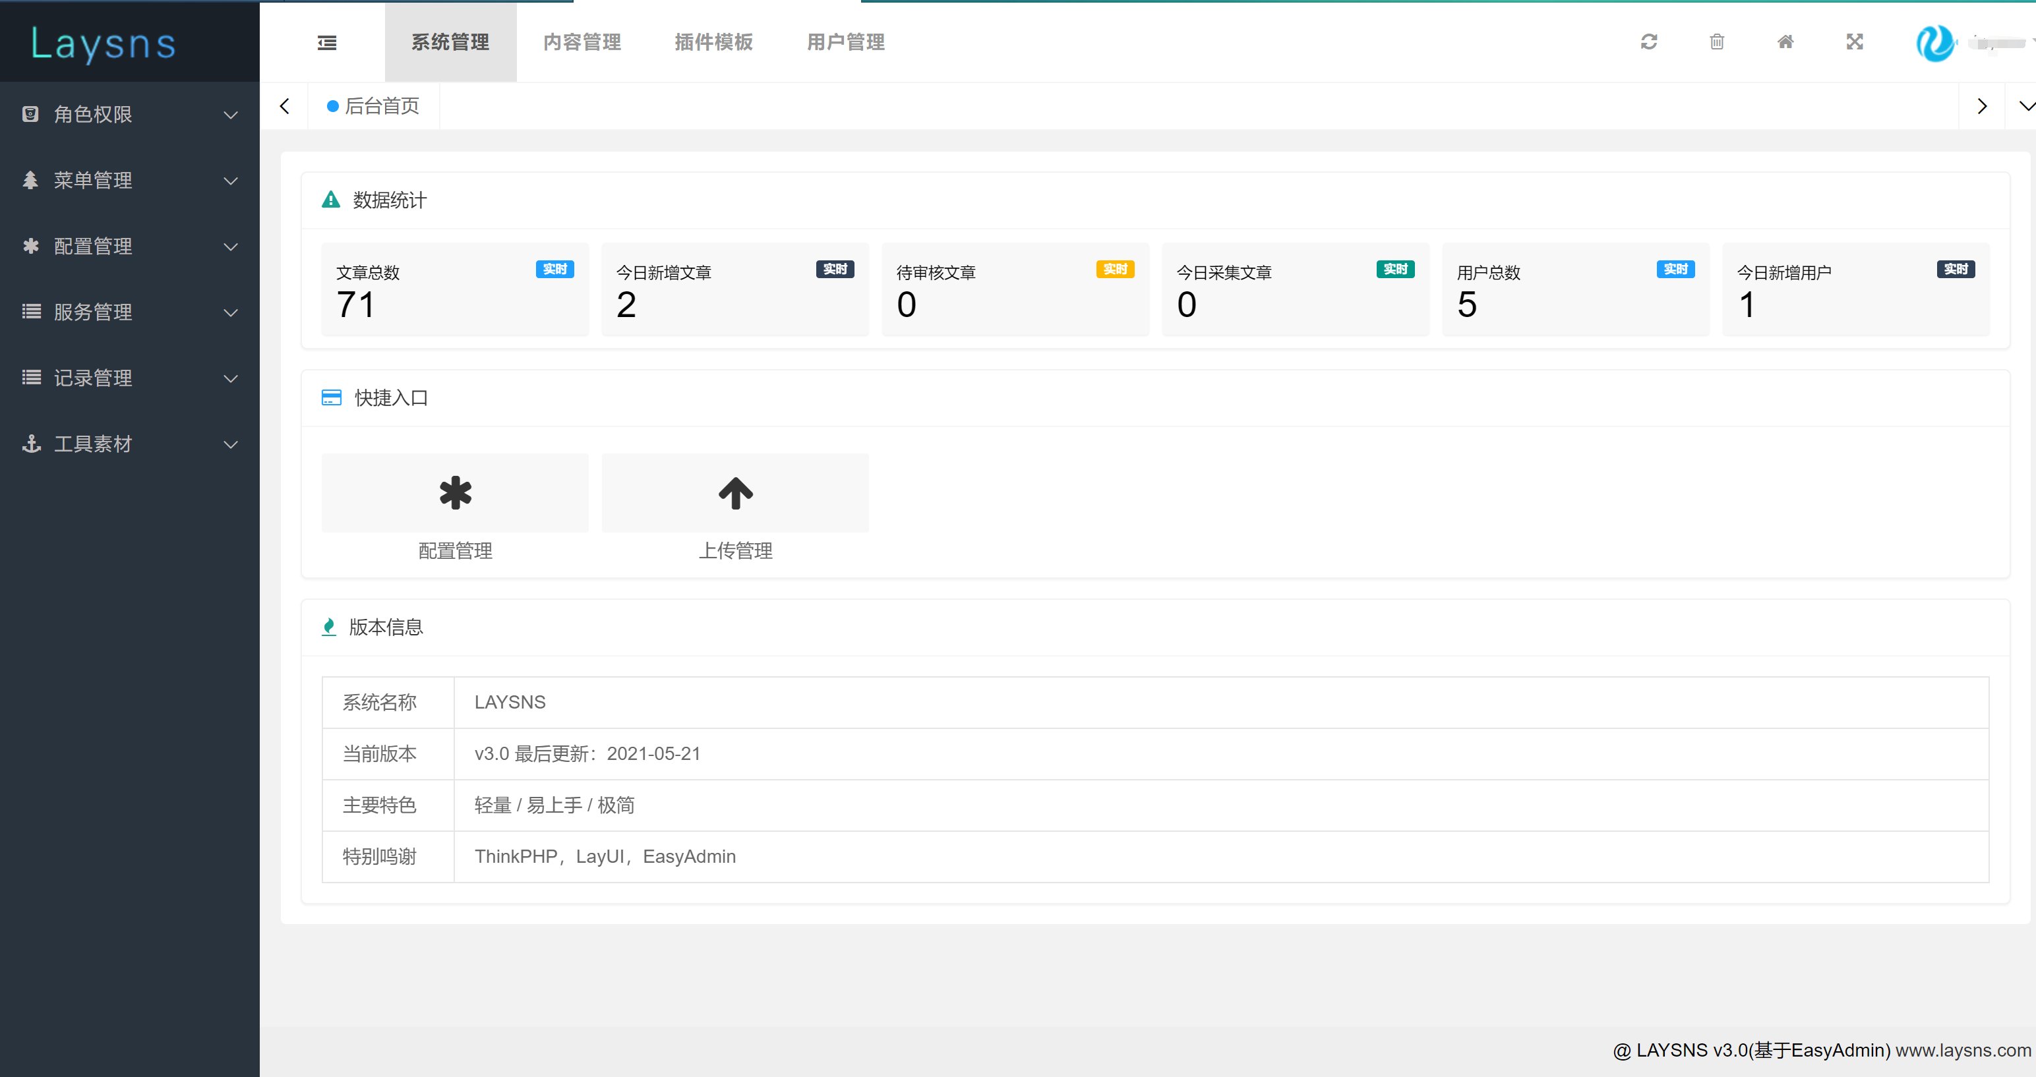The width and height of the screenshot is (2036, 1077).
Task: Click the 实时 badge on 今日新增文章
Action: (835, 270)
